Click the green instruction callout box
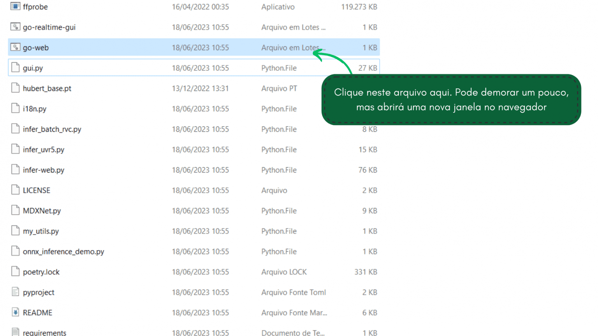 click(x=451, y=100)
